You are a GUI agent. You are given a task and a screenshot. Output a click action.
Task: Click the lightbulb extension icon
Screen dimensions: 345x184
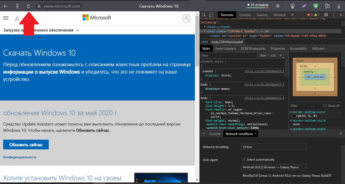[x=292, y=6]
